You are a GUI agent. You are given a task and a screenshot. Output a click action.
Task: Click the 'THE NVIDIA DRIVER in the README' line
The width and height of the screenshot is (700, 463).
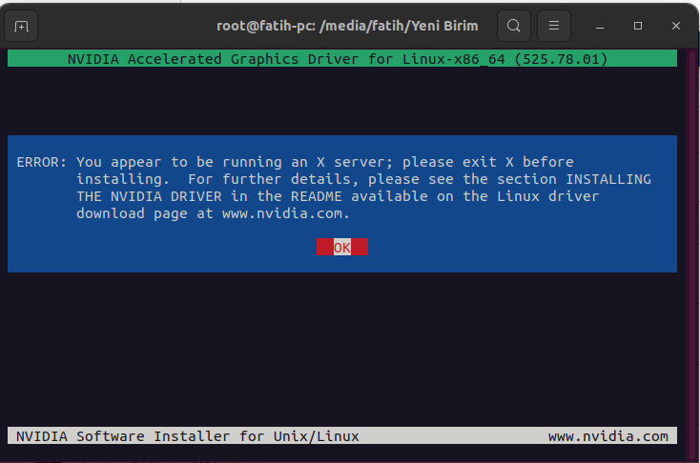pos(338,196)
